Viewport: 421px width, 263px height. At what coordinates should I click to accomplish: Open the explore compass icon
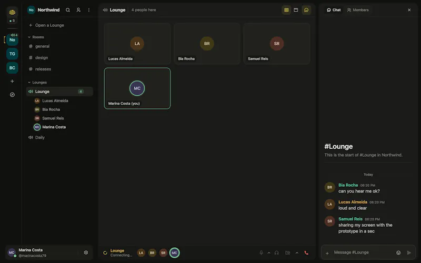tap(12, 95)
